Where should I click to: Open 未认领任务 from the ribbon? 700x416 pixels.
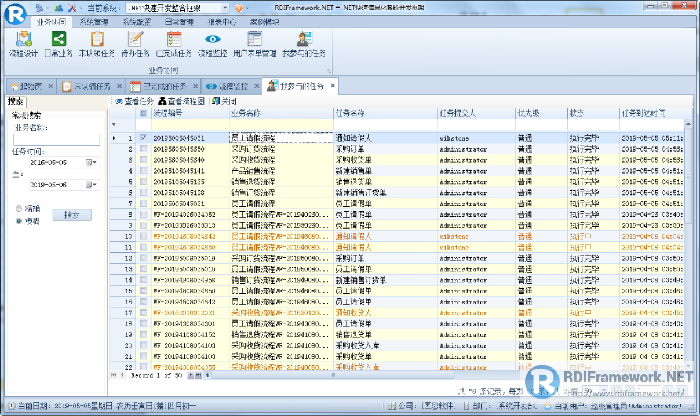[97, 43]
